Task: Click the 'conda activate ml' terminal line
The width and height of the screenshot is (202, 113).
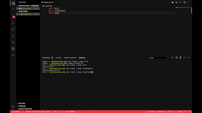Action: point(63,63)
